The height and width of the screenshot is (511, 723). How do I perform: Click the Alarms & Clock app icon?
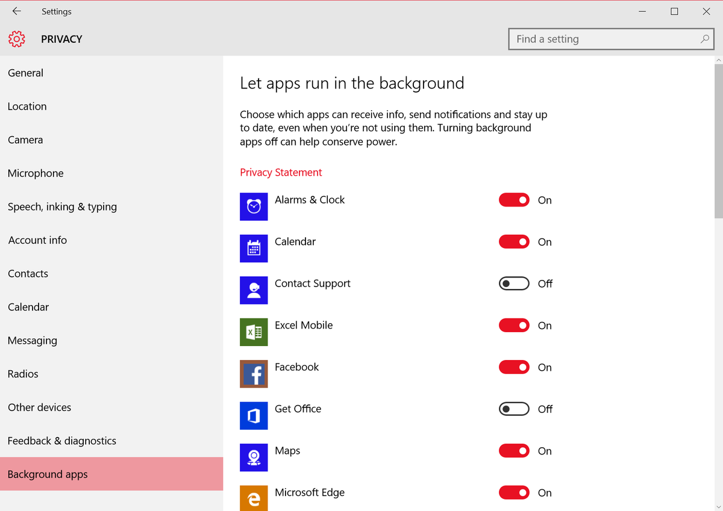[254, 206]
